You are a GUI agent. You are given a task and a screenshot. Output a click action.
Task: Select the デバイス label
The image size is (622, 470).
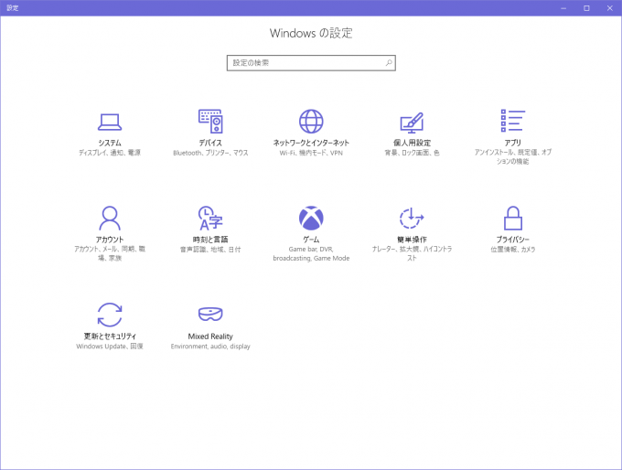click(210, 143)
